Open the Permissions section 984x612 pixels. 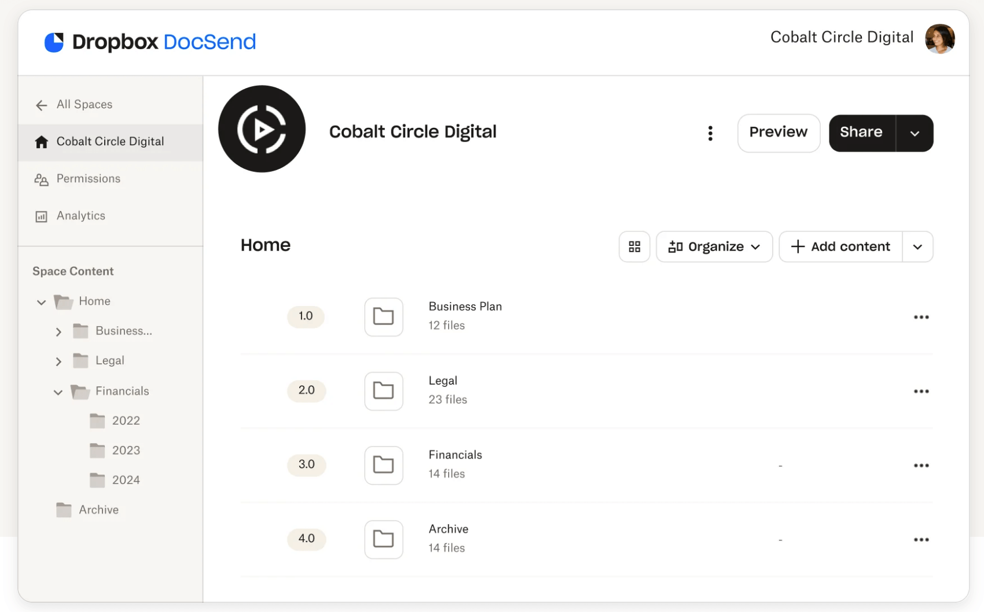[88, 179]
